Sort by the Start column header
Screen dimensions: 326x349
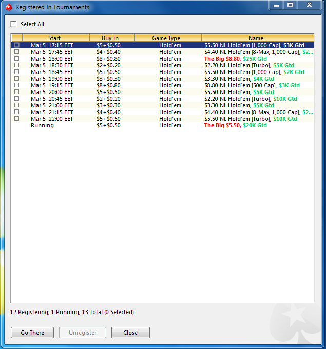[56, 38]
